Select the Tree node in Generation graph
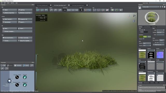166x93 pixels. [x=9, y=81]
